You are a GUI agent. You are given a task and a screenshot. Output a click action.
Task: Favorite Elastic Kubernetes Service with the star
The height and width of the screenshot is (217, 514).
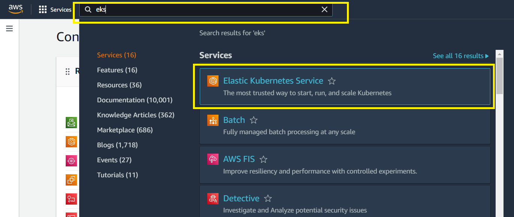coord(332,80)
